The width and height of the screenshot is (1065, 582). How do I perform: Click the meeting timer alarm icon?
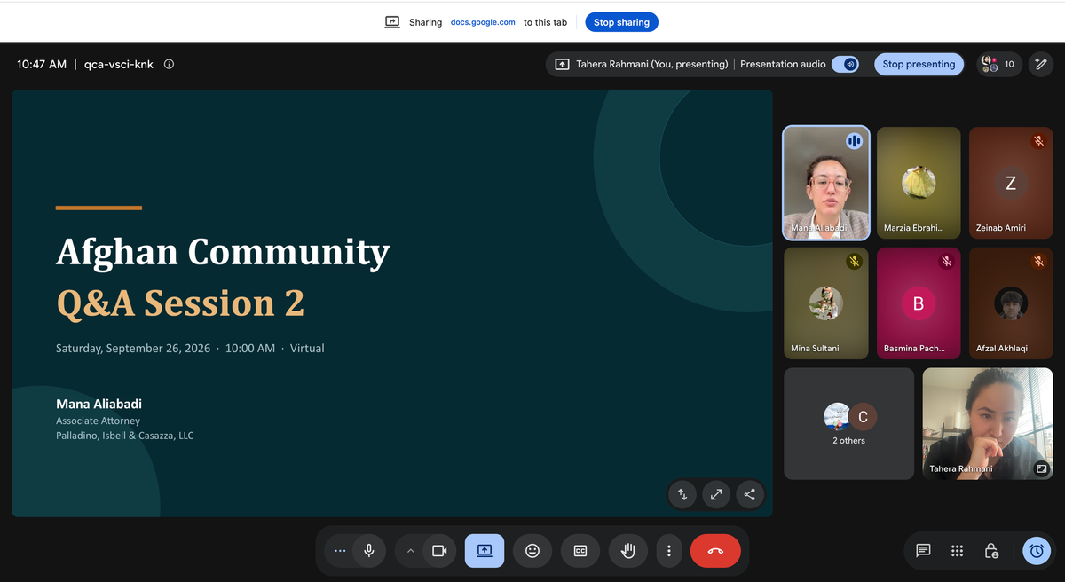coord(1036,551)
